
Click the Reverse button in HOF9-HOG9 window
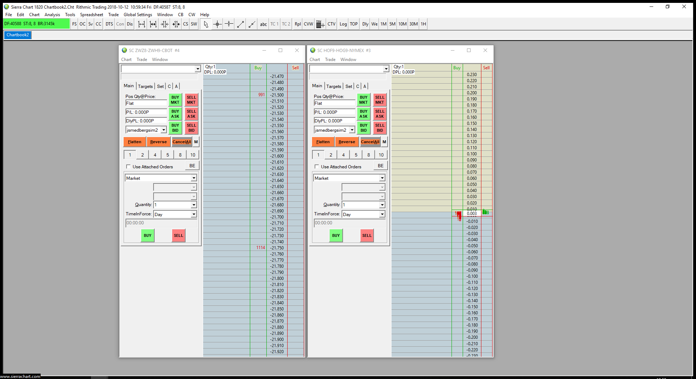[347, 142]
